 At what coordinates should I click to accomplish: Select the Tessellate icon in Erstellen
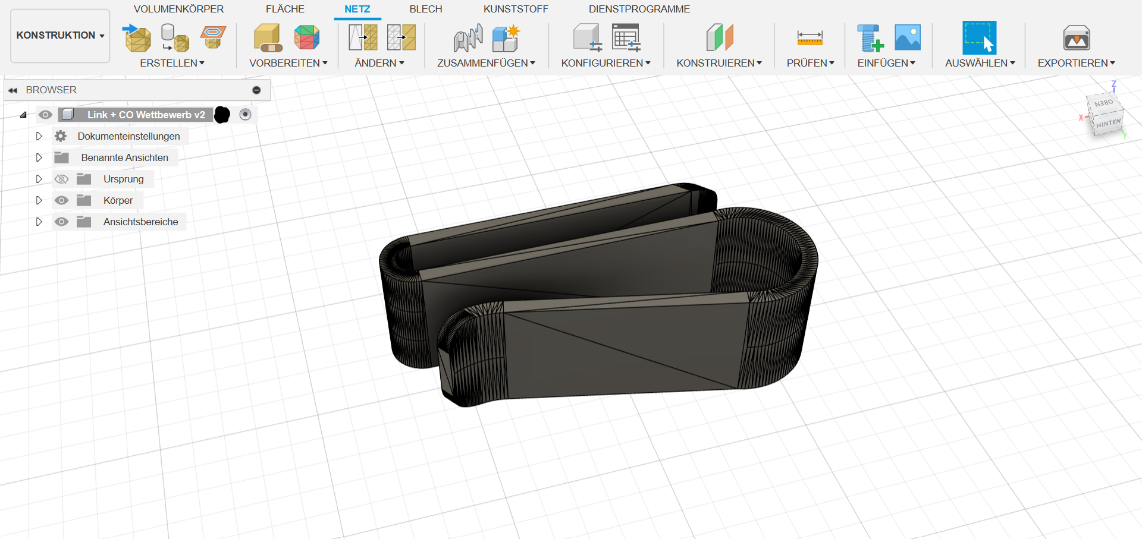click(175, 38)
